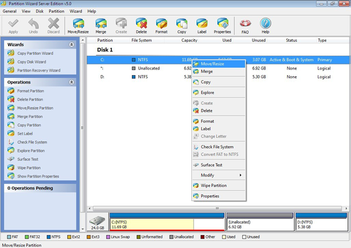This screenshot has height=248, width=351.
Task: Select Surface Test in context menu
Action: click(211, 165)
